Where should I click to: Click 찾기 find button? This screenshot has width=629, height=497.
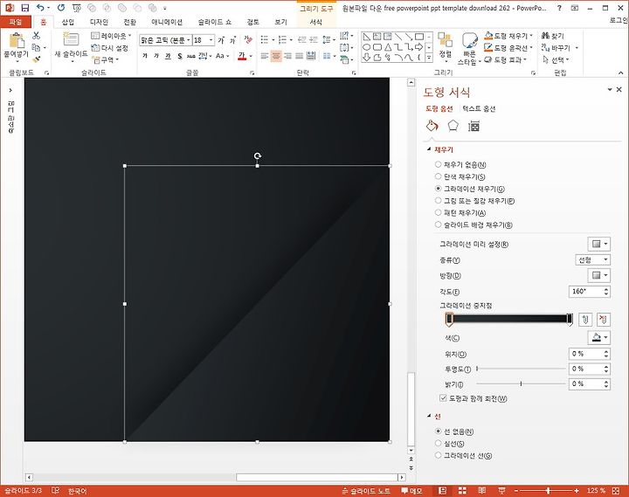coord(553,36)
